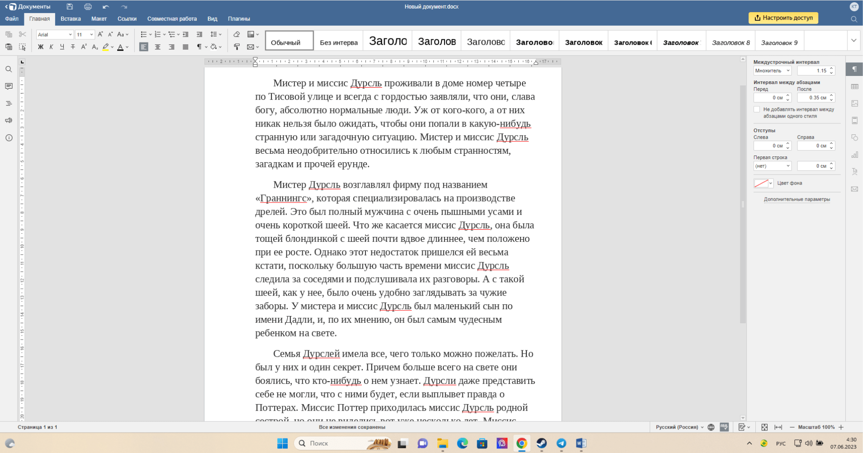Open 'Дополнительные параметры' link
The width and height of the screenshot is (863, 453).
pyautogui.click(x=797, y=199)
